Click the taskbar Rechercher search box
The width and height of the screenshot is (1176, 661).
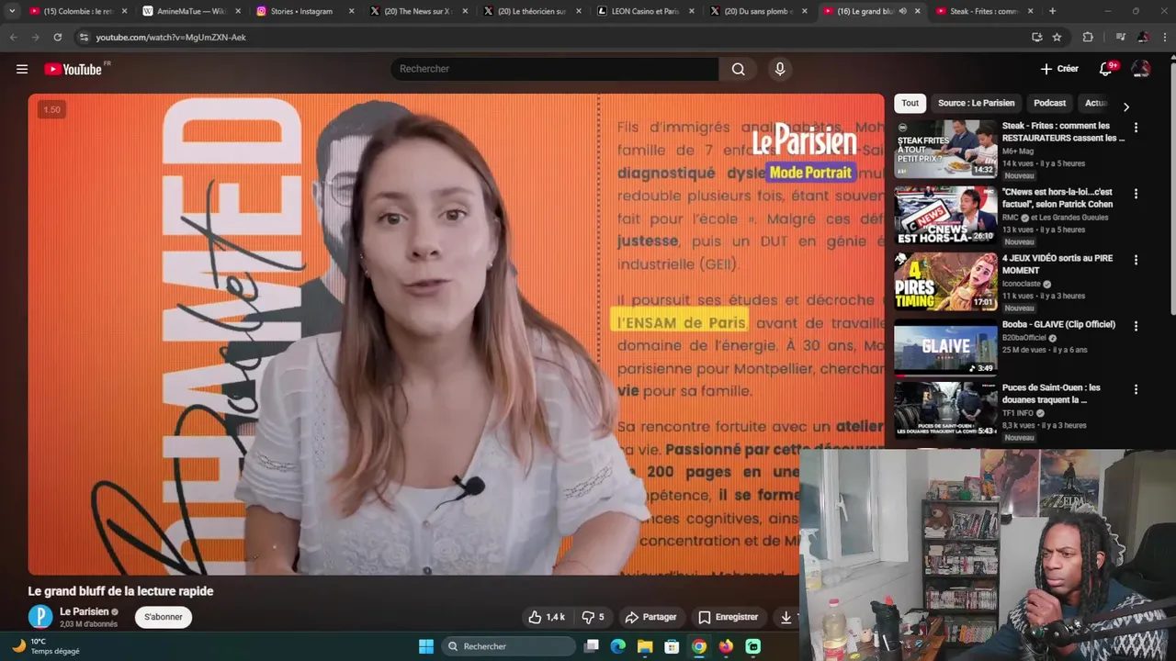click(x=509, y=646)
